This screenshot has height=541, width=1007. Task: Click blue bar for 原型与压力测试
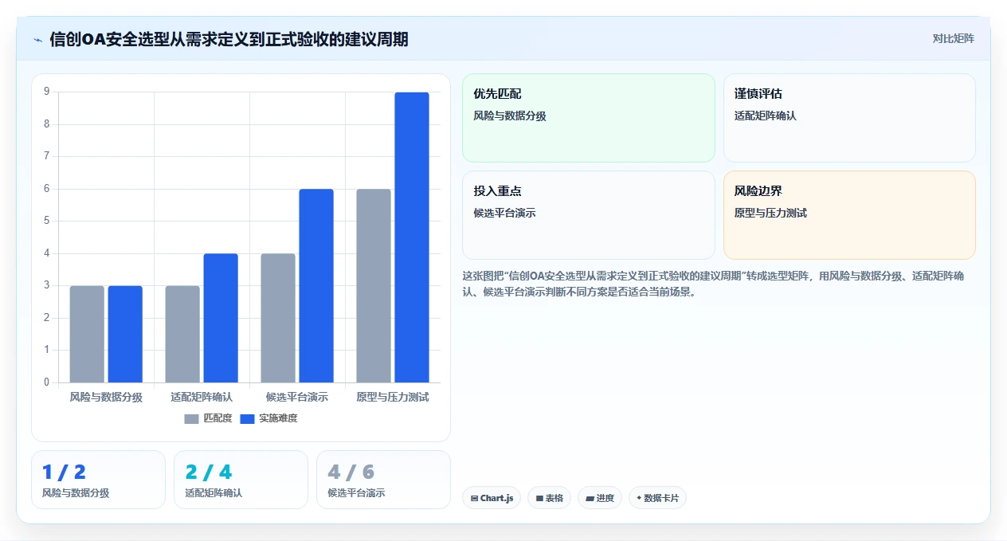[x=412, y=237]
